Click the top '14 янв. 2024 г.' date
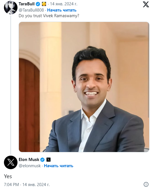The height and width of the screenshot is (190, 152). tap(64, 4)
